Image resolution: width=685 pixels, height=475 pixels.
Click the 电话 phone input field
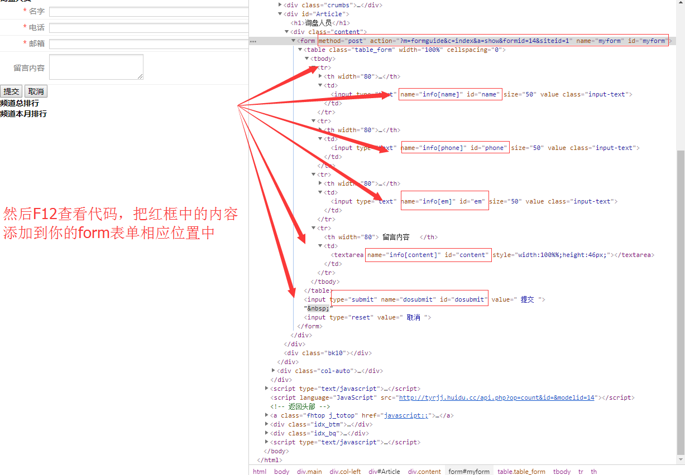point(149,28)
